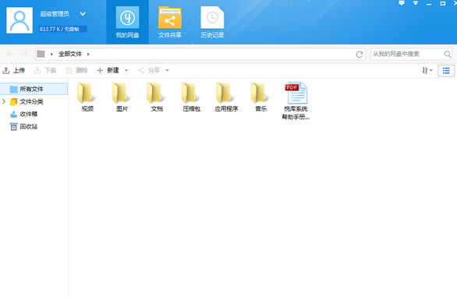
Task: Click the root folder icon in path bar
Action: point(41,54)
